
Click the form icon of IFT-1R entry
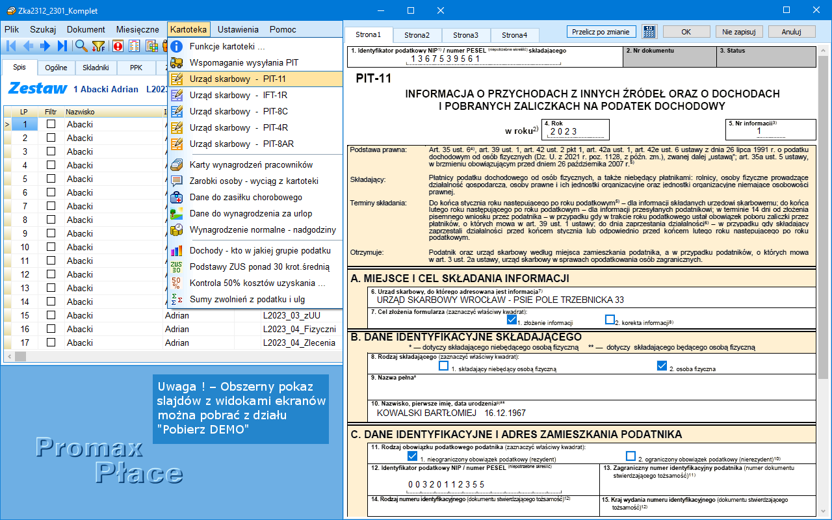[176, 95]
